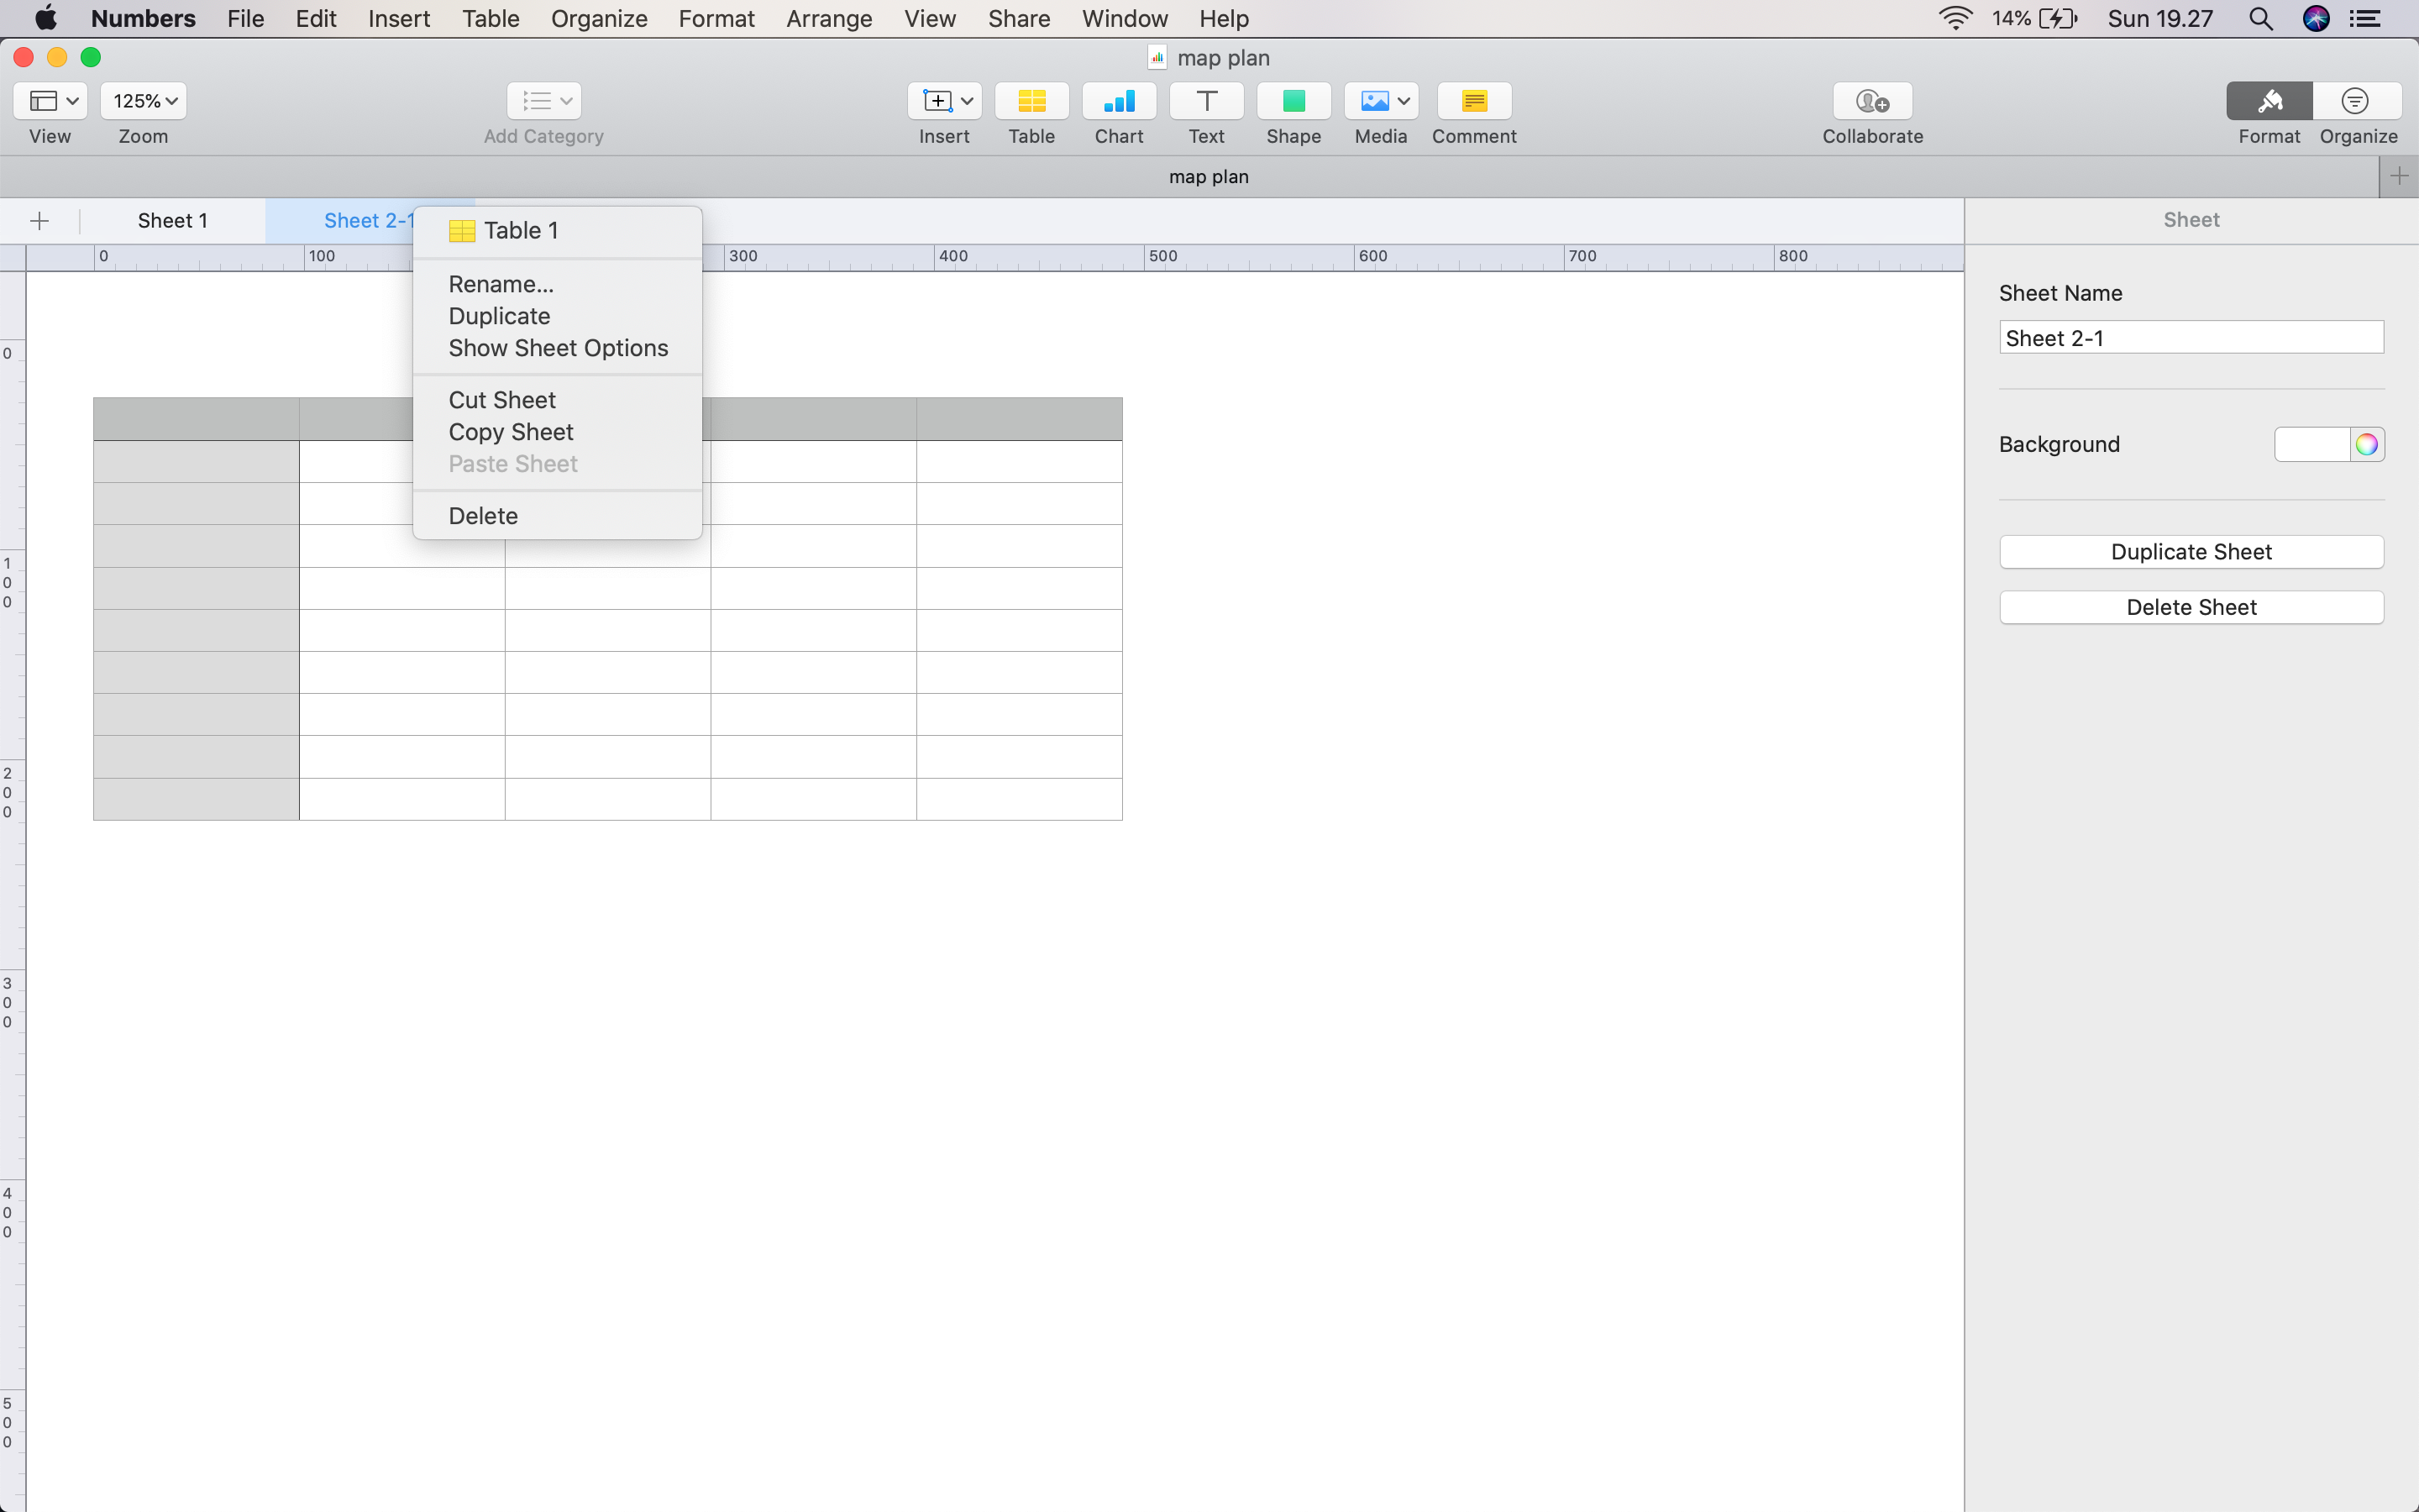Click the Collaborate icon
Screen dimensions: 2419x1512
tap(1871, 101)
